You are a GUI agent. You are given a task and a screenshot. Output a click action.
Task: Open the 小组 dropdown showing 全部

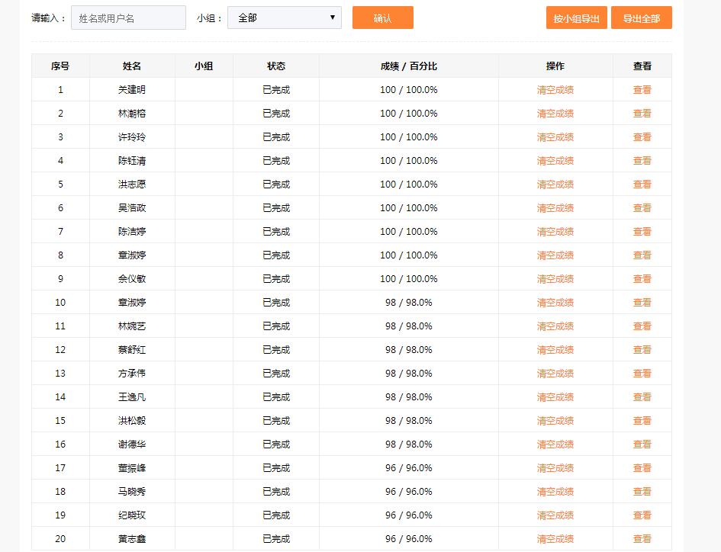(x=284, y=18)
